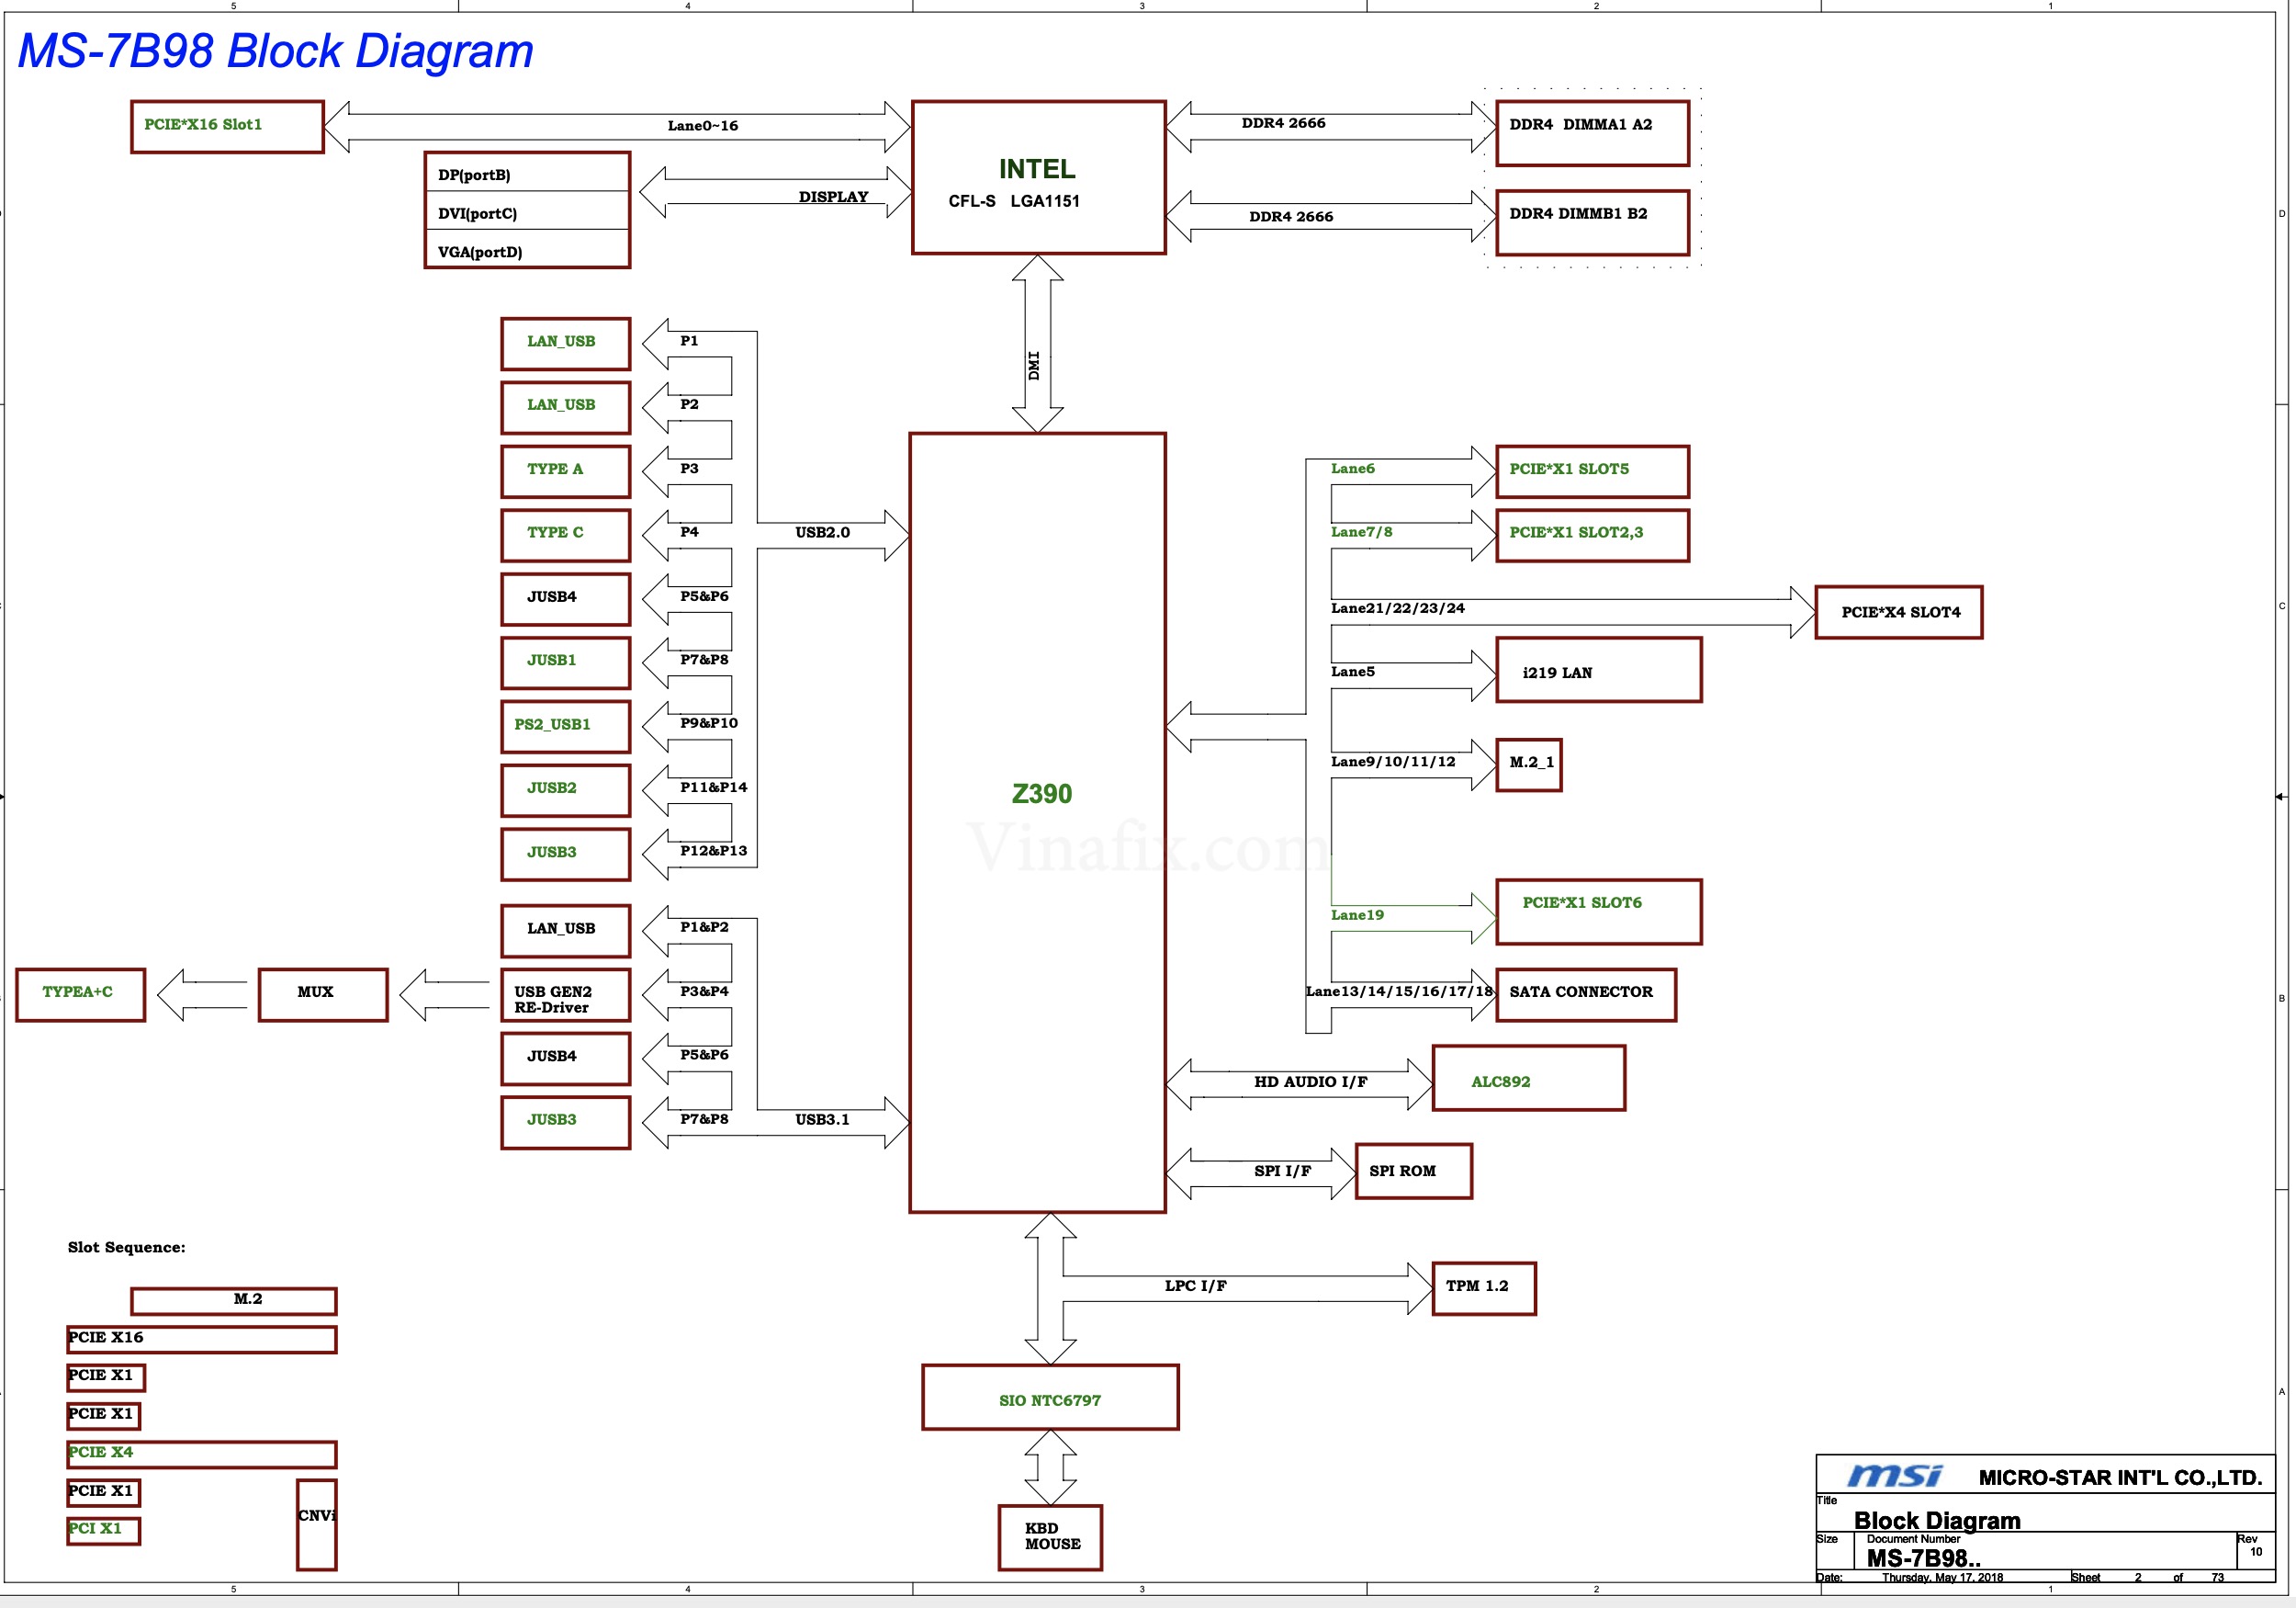Viewport: 2296px width, 1608px height.
Task: Click the 'P11&P14' port label
Action: click(x=713, y=787)
